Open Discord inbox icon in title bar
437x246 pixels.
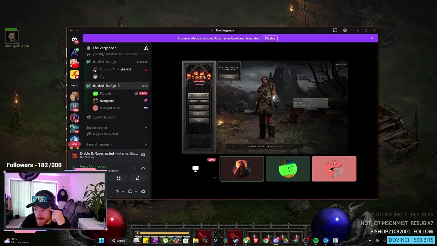click(x=335, y=30)
